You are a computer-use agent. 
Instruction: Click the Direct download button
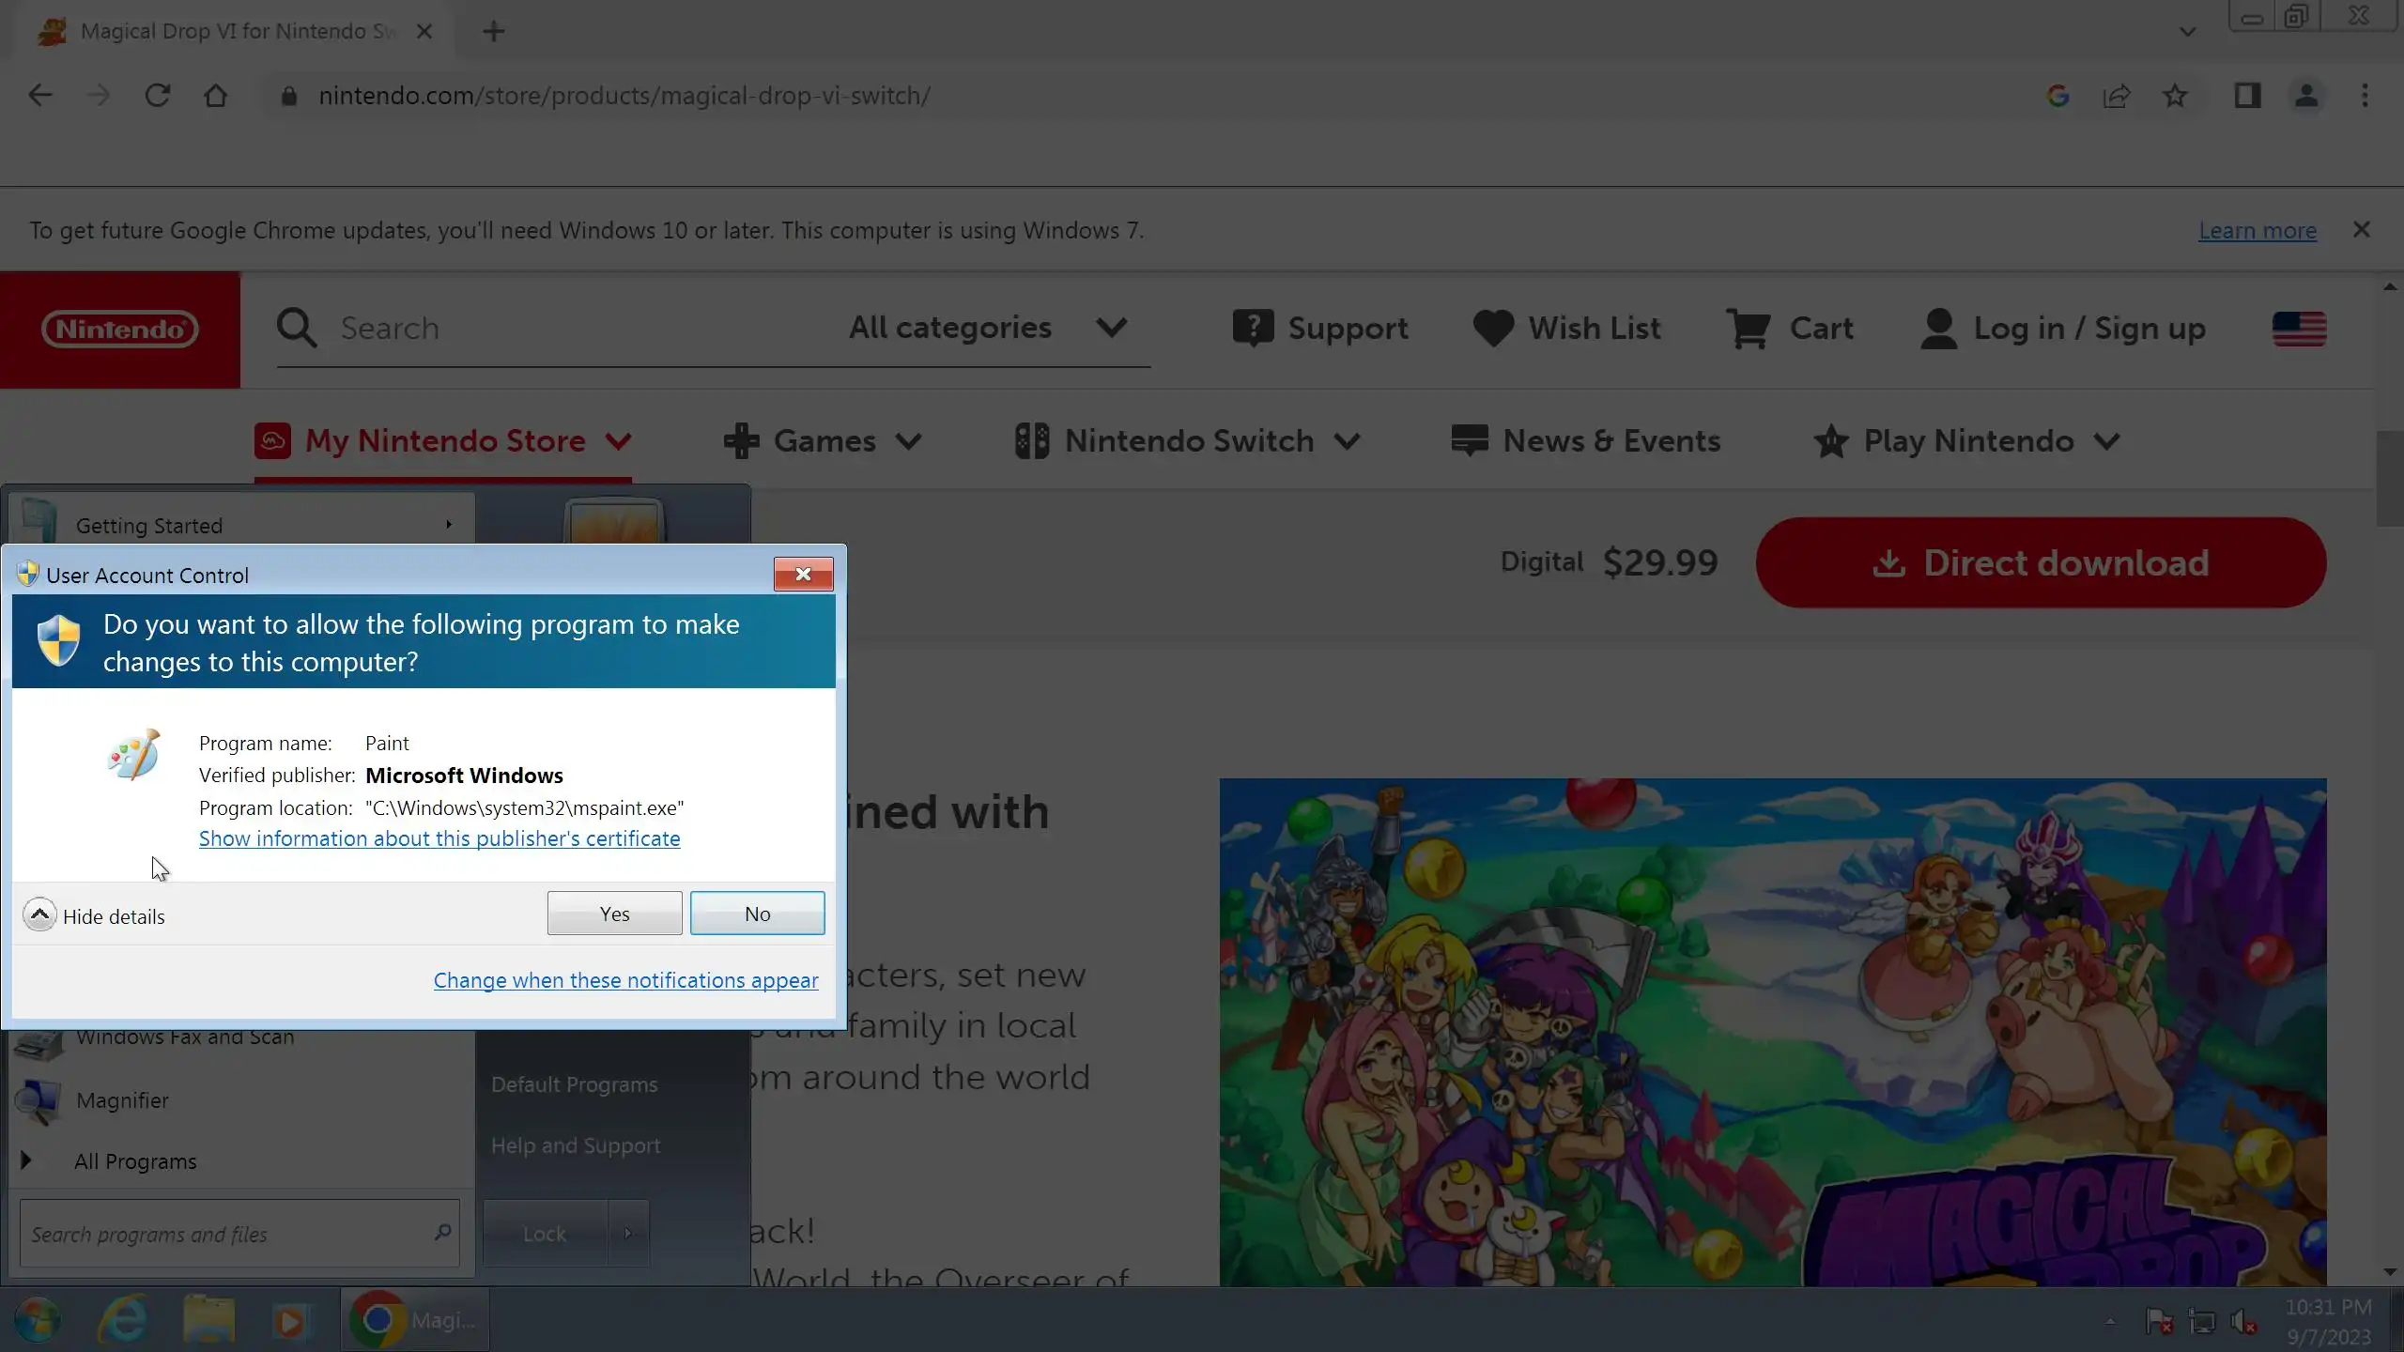coord(2041,562)
